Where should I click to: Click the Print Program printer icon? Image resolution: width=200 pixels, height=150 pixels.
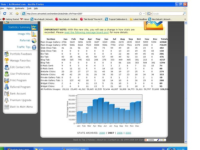click(x=7, y=80)
